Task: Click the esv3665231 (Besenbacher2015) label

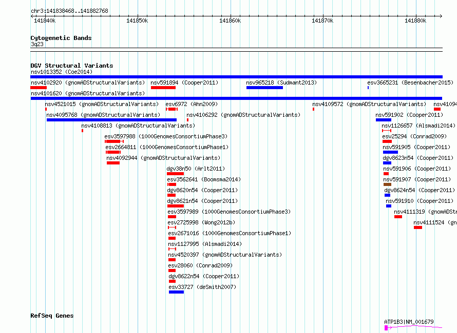Action: point(410,82)
